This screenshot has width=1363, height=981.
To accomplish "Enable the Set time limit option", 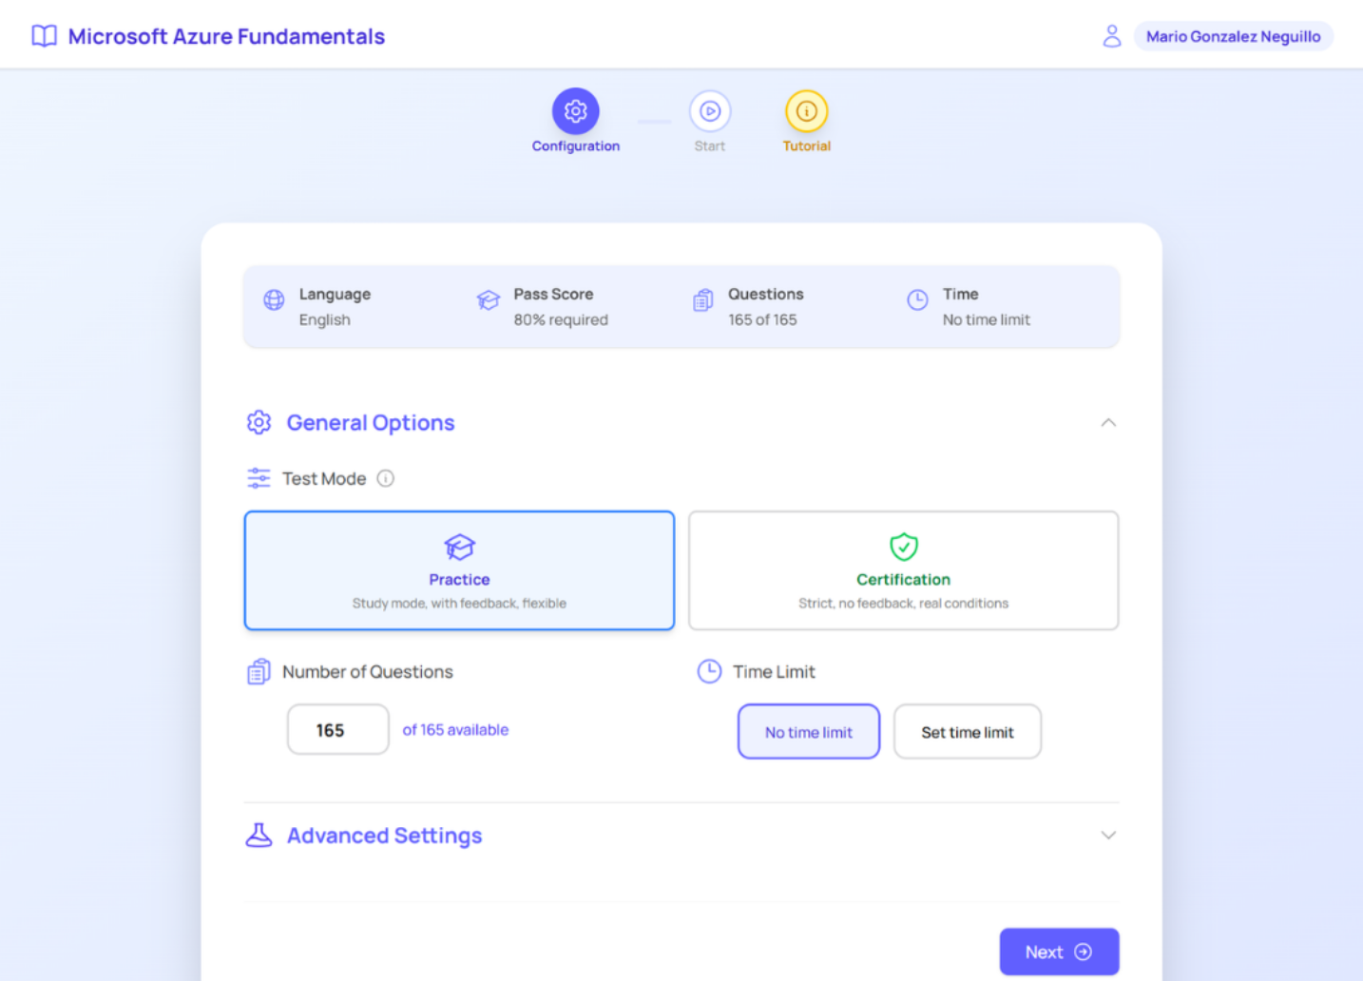I will point(967,732).
